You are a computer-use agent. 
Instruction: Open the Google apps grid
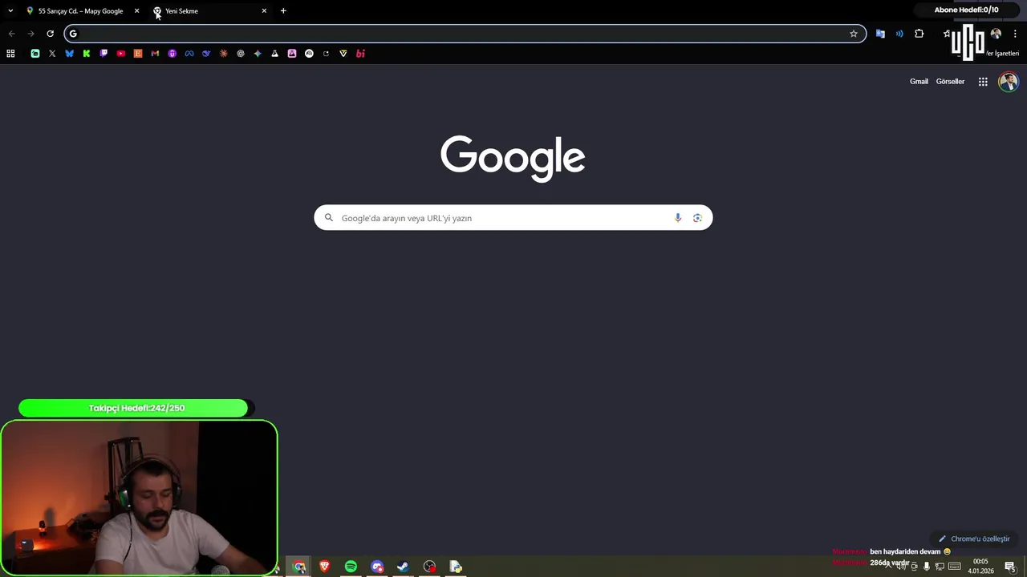pos(983,82)
